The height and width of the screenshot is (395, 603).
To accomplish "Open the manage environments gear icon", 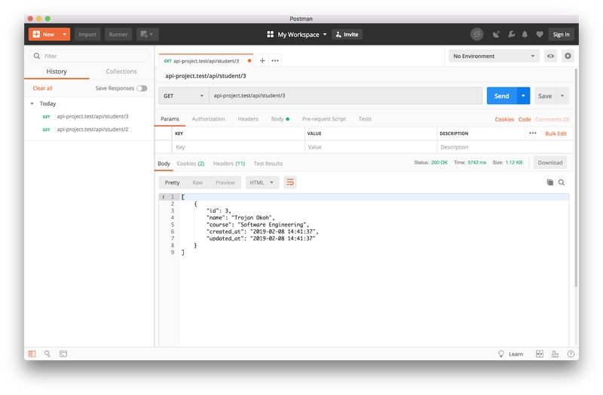I will (x=568, y=56).
